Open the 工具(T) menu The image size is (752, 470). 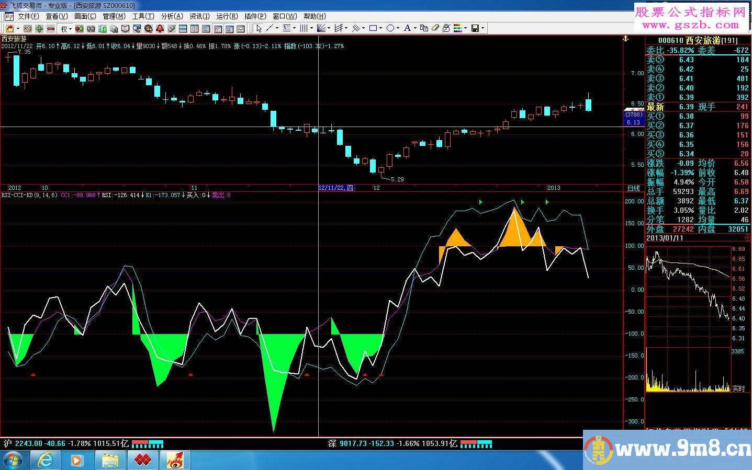143,16
